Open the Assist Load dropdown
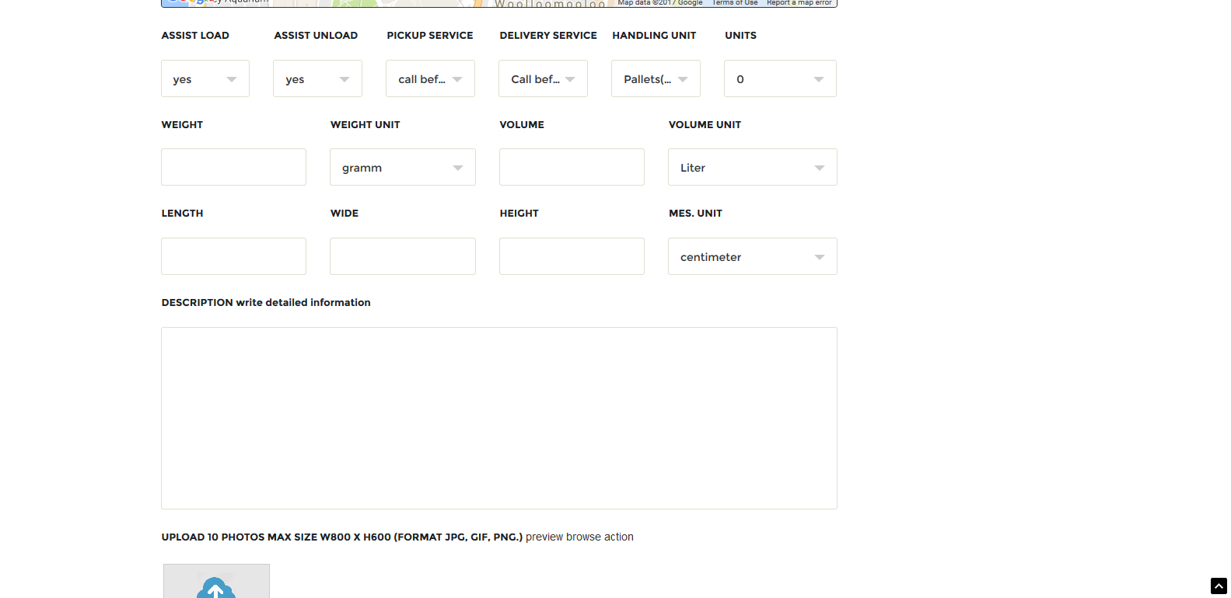Viewport: 1231px width, 598px height. pyautogui.click(x=205, y=79)
